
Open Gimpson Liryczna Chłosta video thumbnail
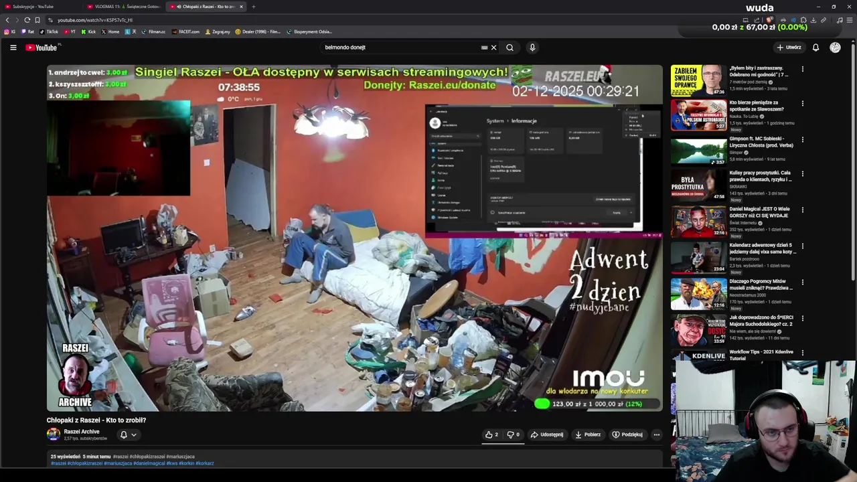click(x=698, y=151)
